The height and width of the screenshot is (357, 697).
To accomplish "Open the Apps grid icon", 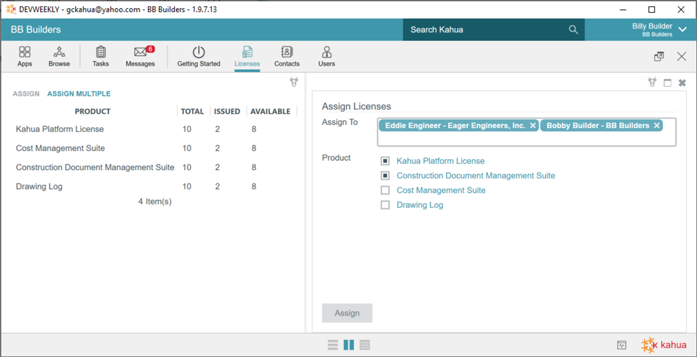I will [x=25, y=56].
